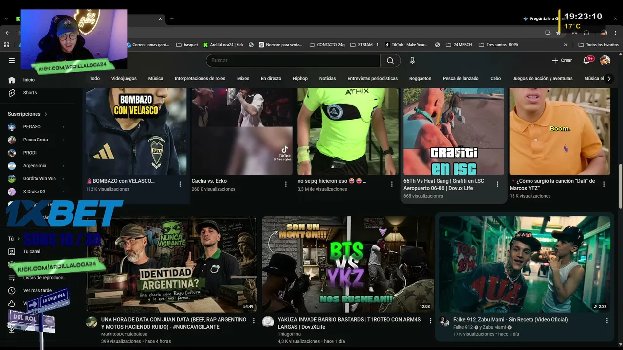Select the Videojuegos filter chip
623x350 pixels.
click(x=124, y=79)
